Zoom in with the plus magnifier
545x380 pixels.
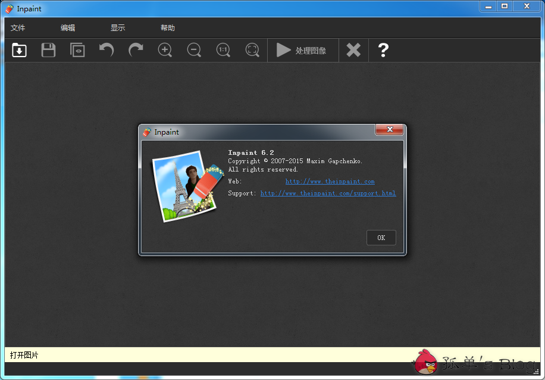pos(165,50)
